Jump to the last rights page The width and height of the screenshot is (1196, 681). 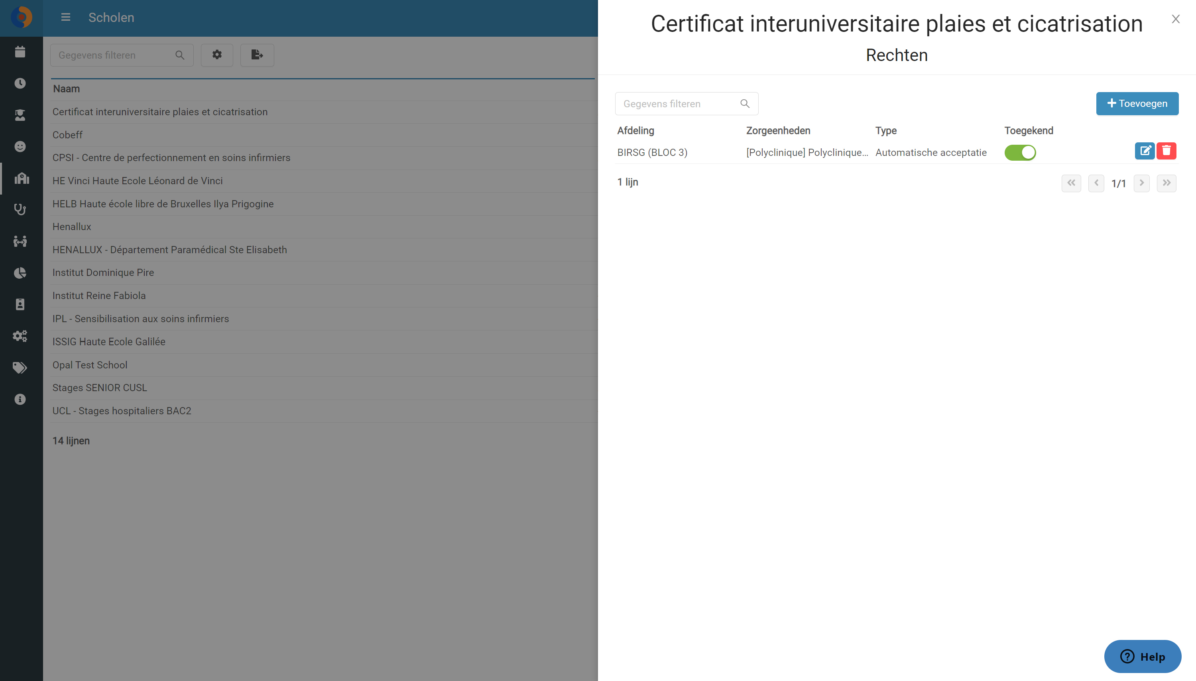(1166, 183)
